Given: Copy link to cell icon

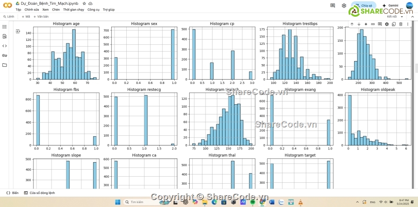Looking at the screenshot, I should pos(373,24).
